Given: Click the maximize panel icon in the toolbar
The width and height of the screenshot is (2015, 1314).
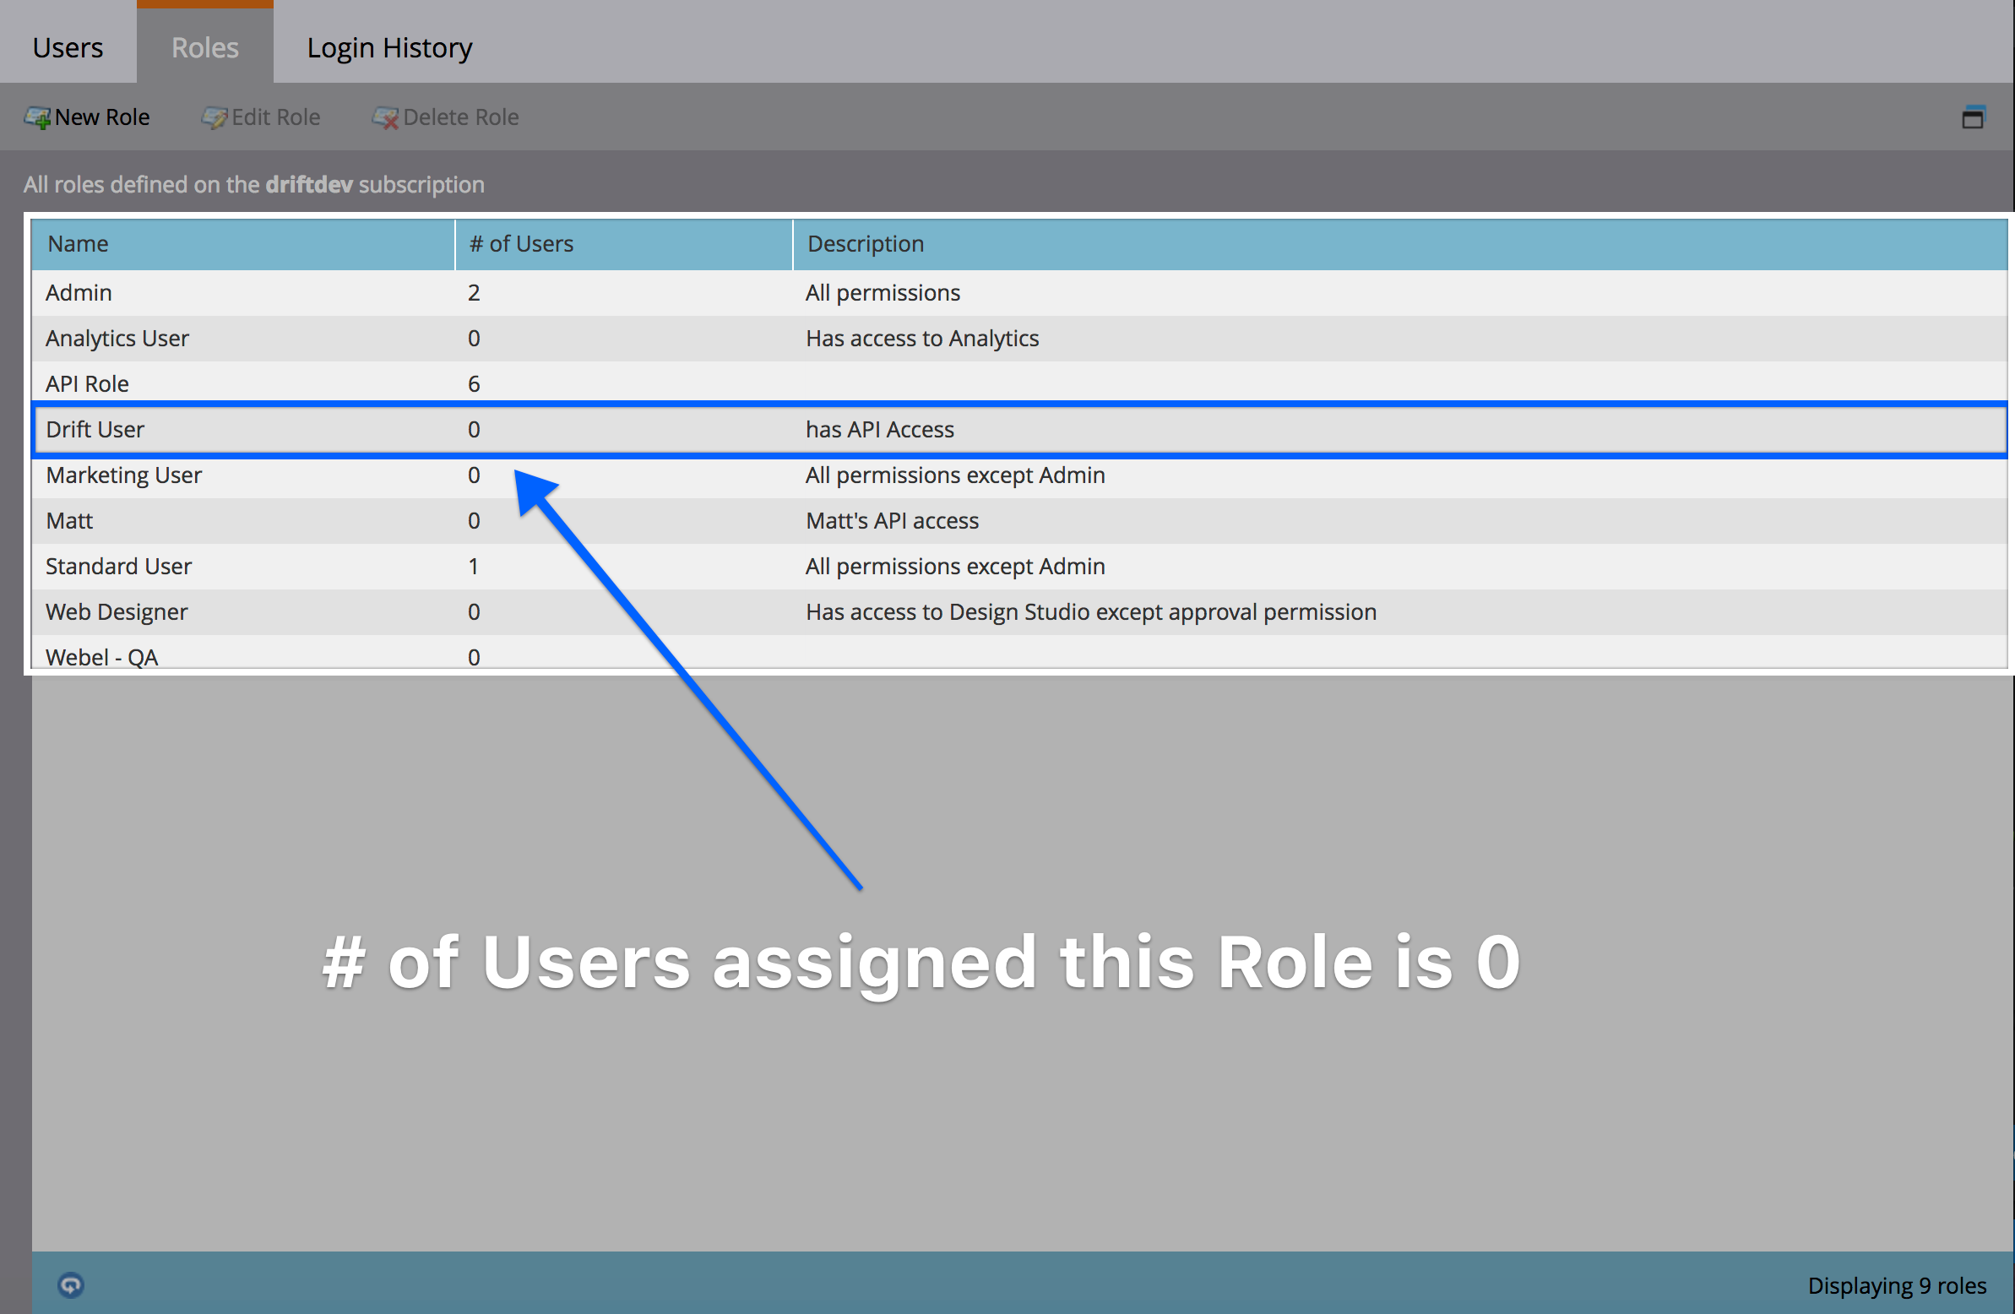Looking at the screenshot, I should tap(1973, 117).
